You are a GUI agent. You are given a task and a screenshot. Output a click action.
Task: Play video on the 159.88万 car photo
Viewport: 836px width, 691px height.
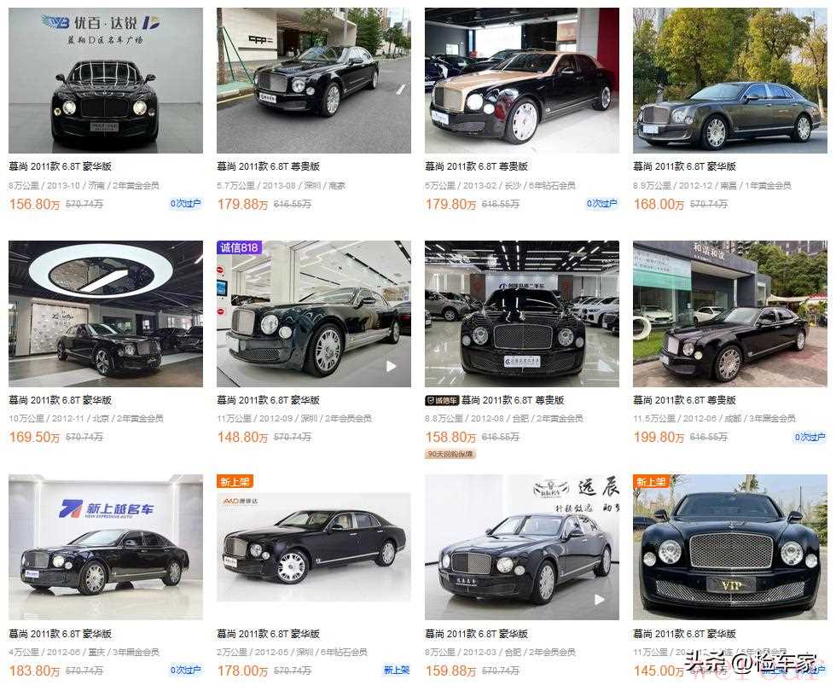[599, 599]
